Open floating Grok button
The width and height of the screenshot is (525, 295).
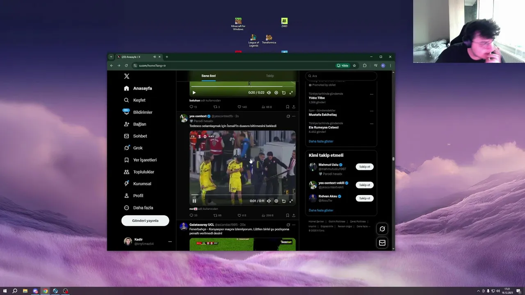[x=382, y=229]
